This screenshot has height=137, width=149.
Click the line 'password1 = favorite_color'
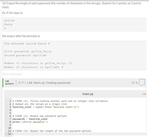click(x=30, y=119)
